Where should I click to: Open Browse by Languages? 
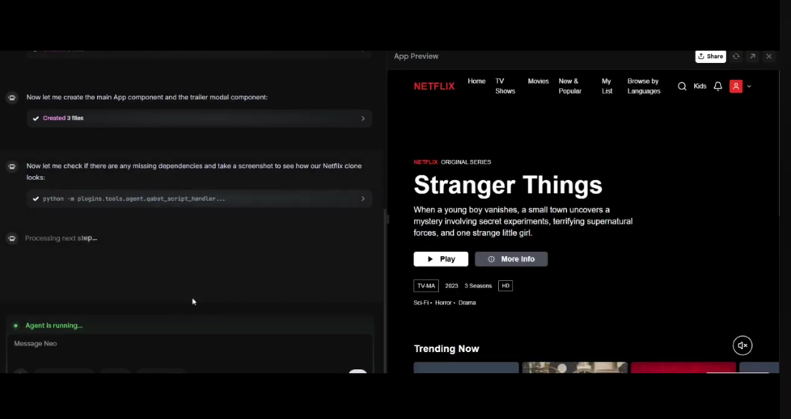pos(644,86)
